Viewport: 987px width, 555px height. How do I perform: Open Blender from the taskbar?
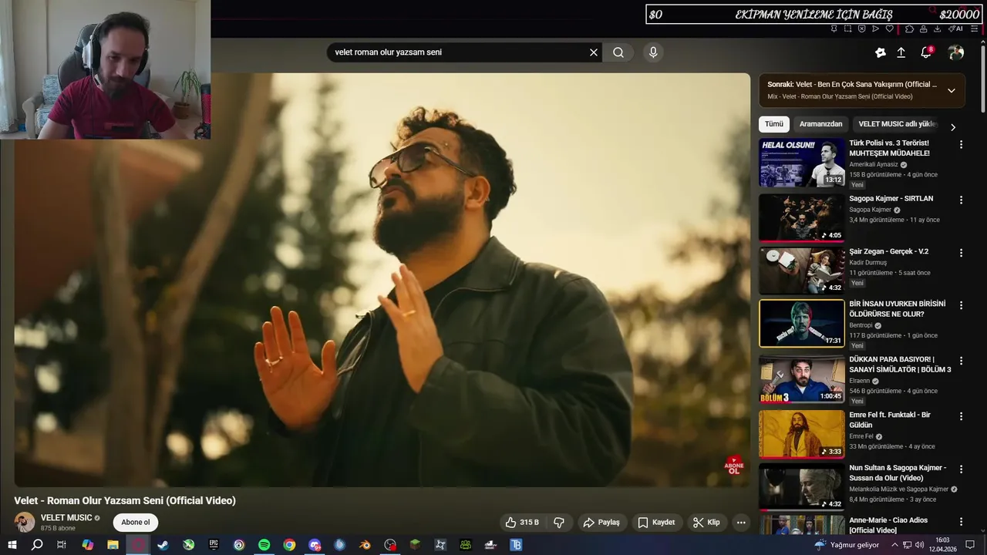click(x=365, y=545)
